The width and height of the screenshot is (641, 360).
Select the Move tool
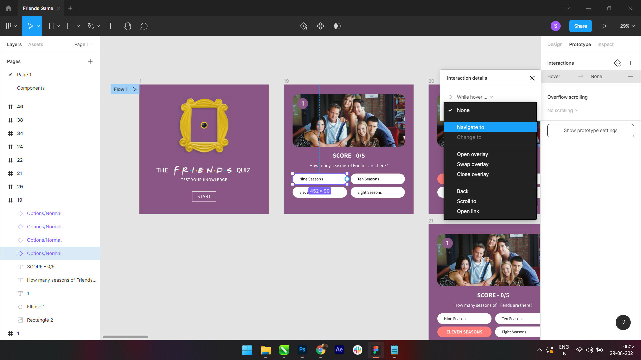(30, 26)
